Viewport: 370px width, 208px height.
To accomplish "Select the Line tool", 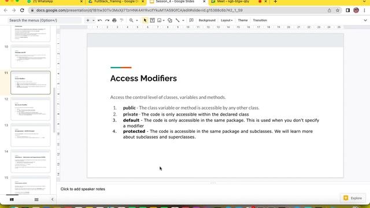I will (x=177, y=20).
